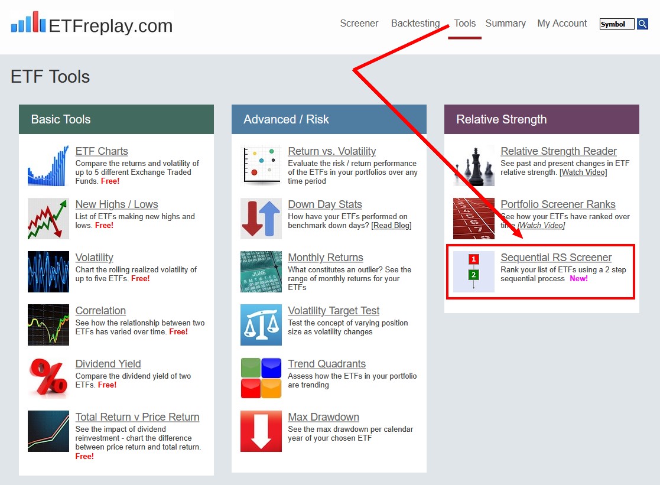Click the Relative Strength panel header
660x485 pixels.
(541, 119)
